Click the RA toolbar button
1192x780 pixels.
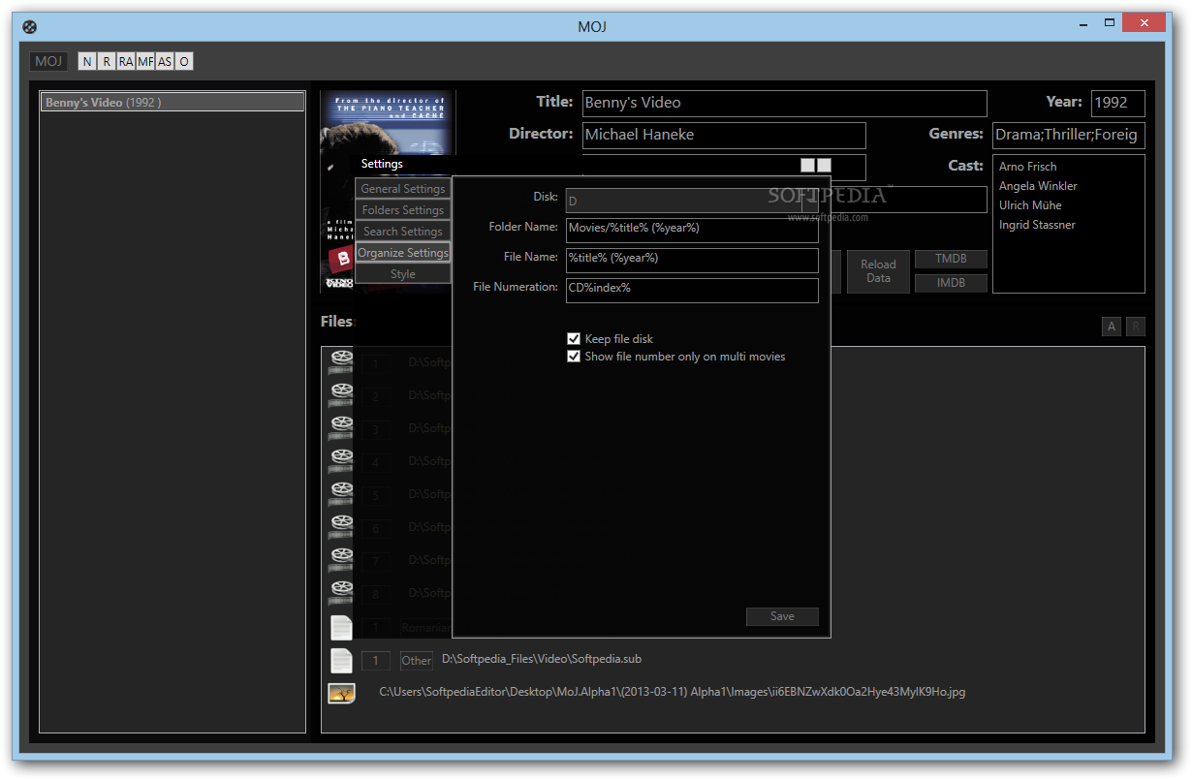pos(126,61)
